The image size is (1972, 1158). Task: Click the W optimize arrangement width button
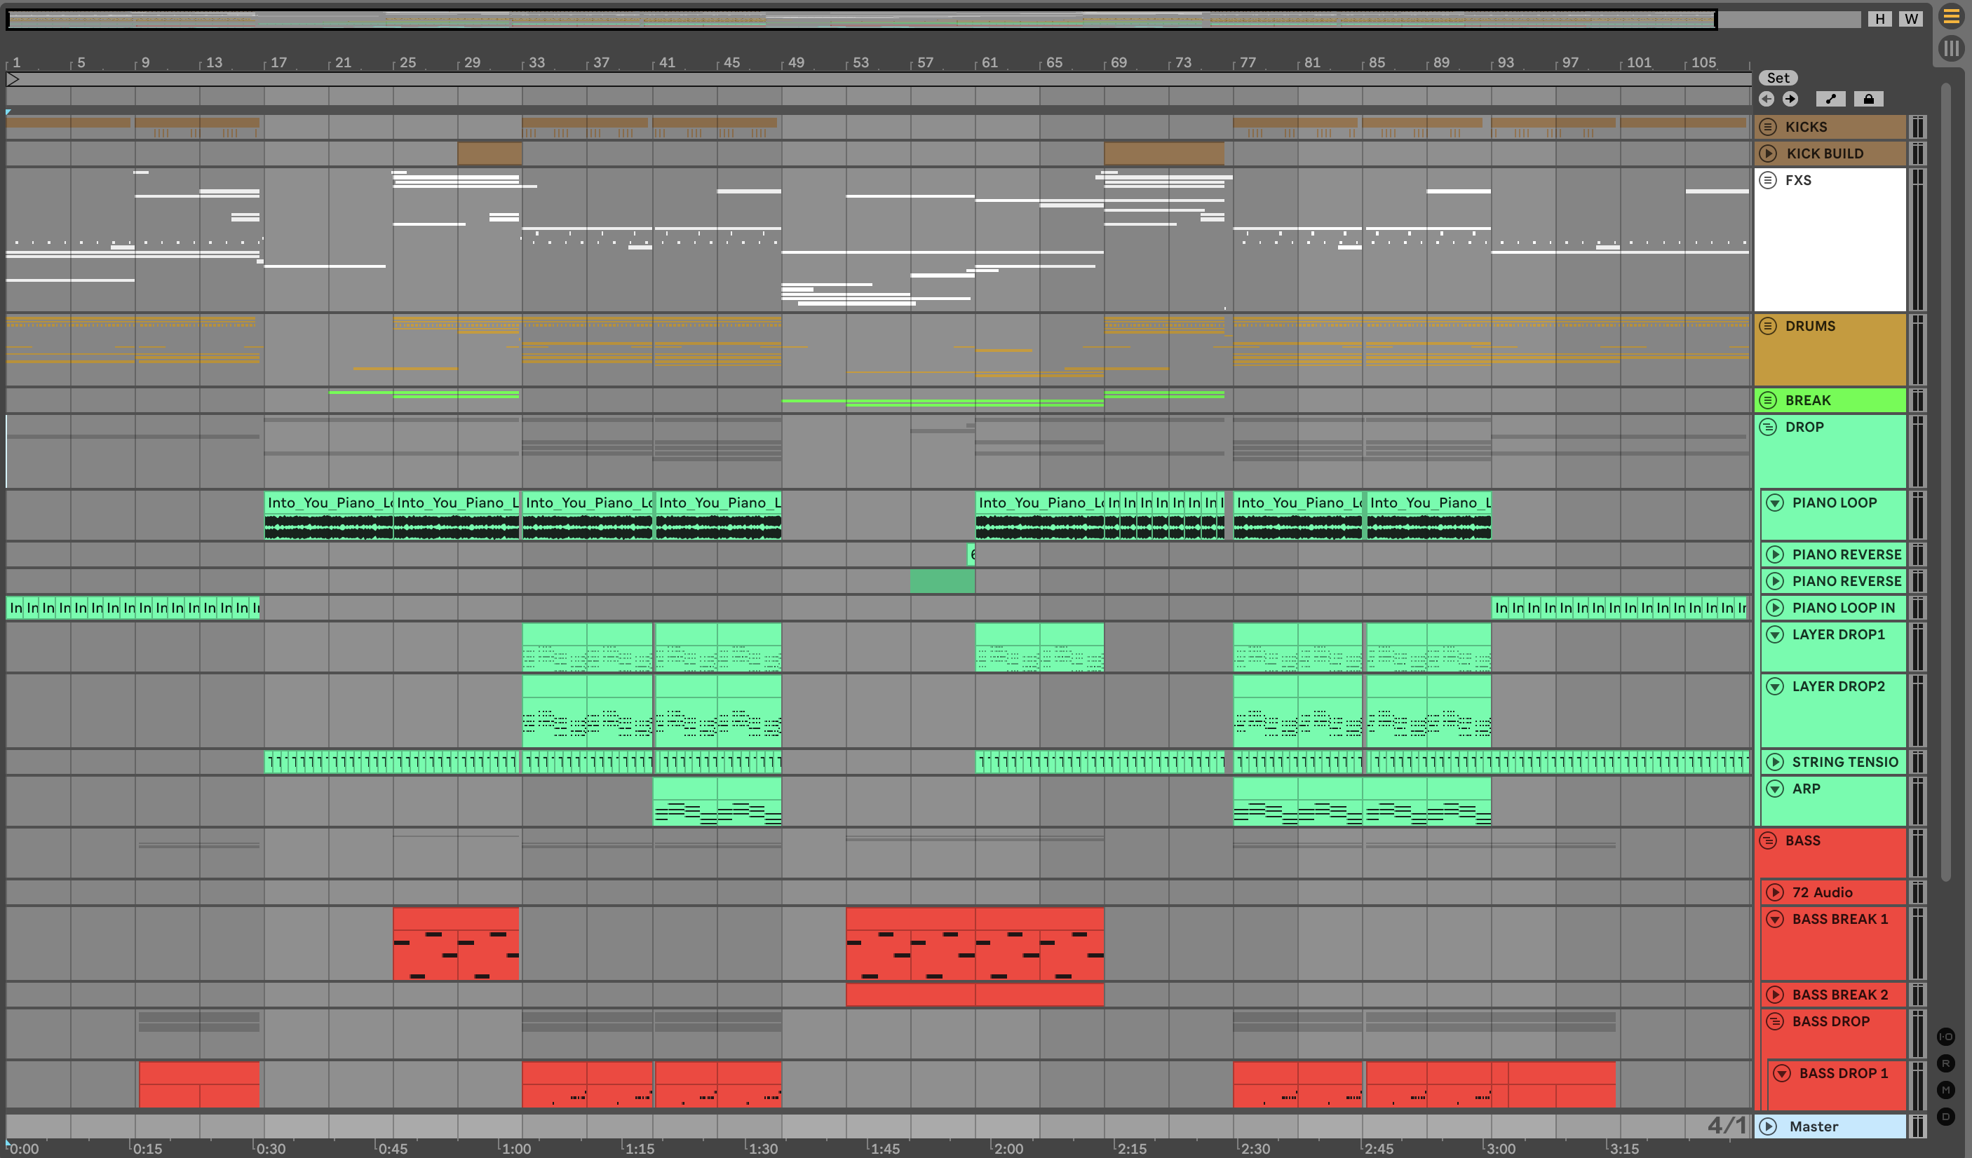(1911, 19)
